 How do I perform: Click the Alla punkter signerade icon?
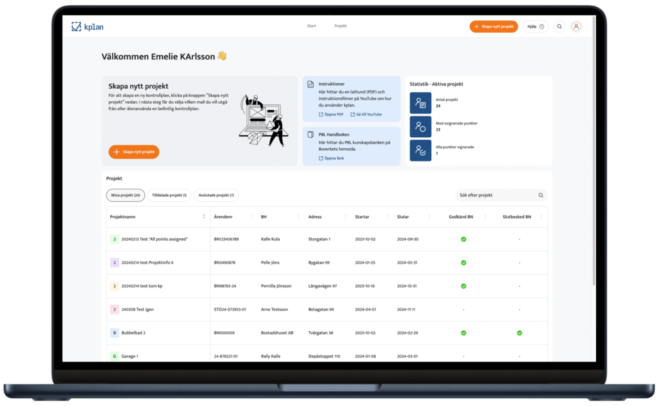[420, 150]
